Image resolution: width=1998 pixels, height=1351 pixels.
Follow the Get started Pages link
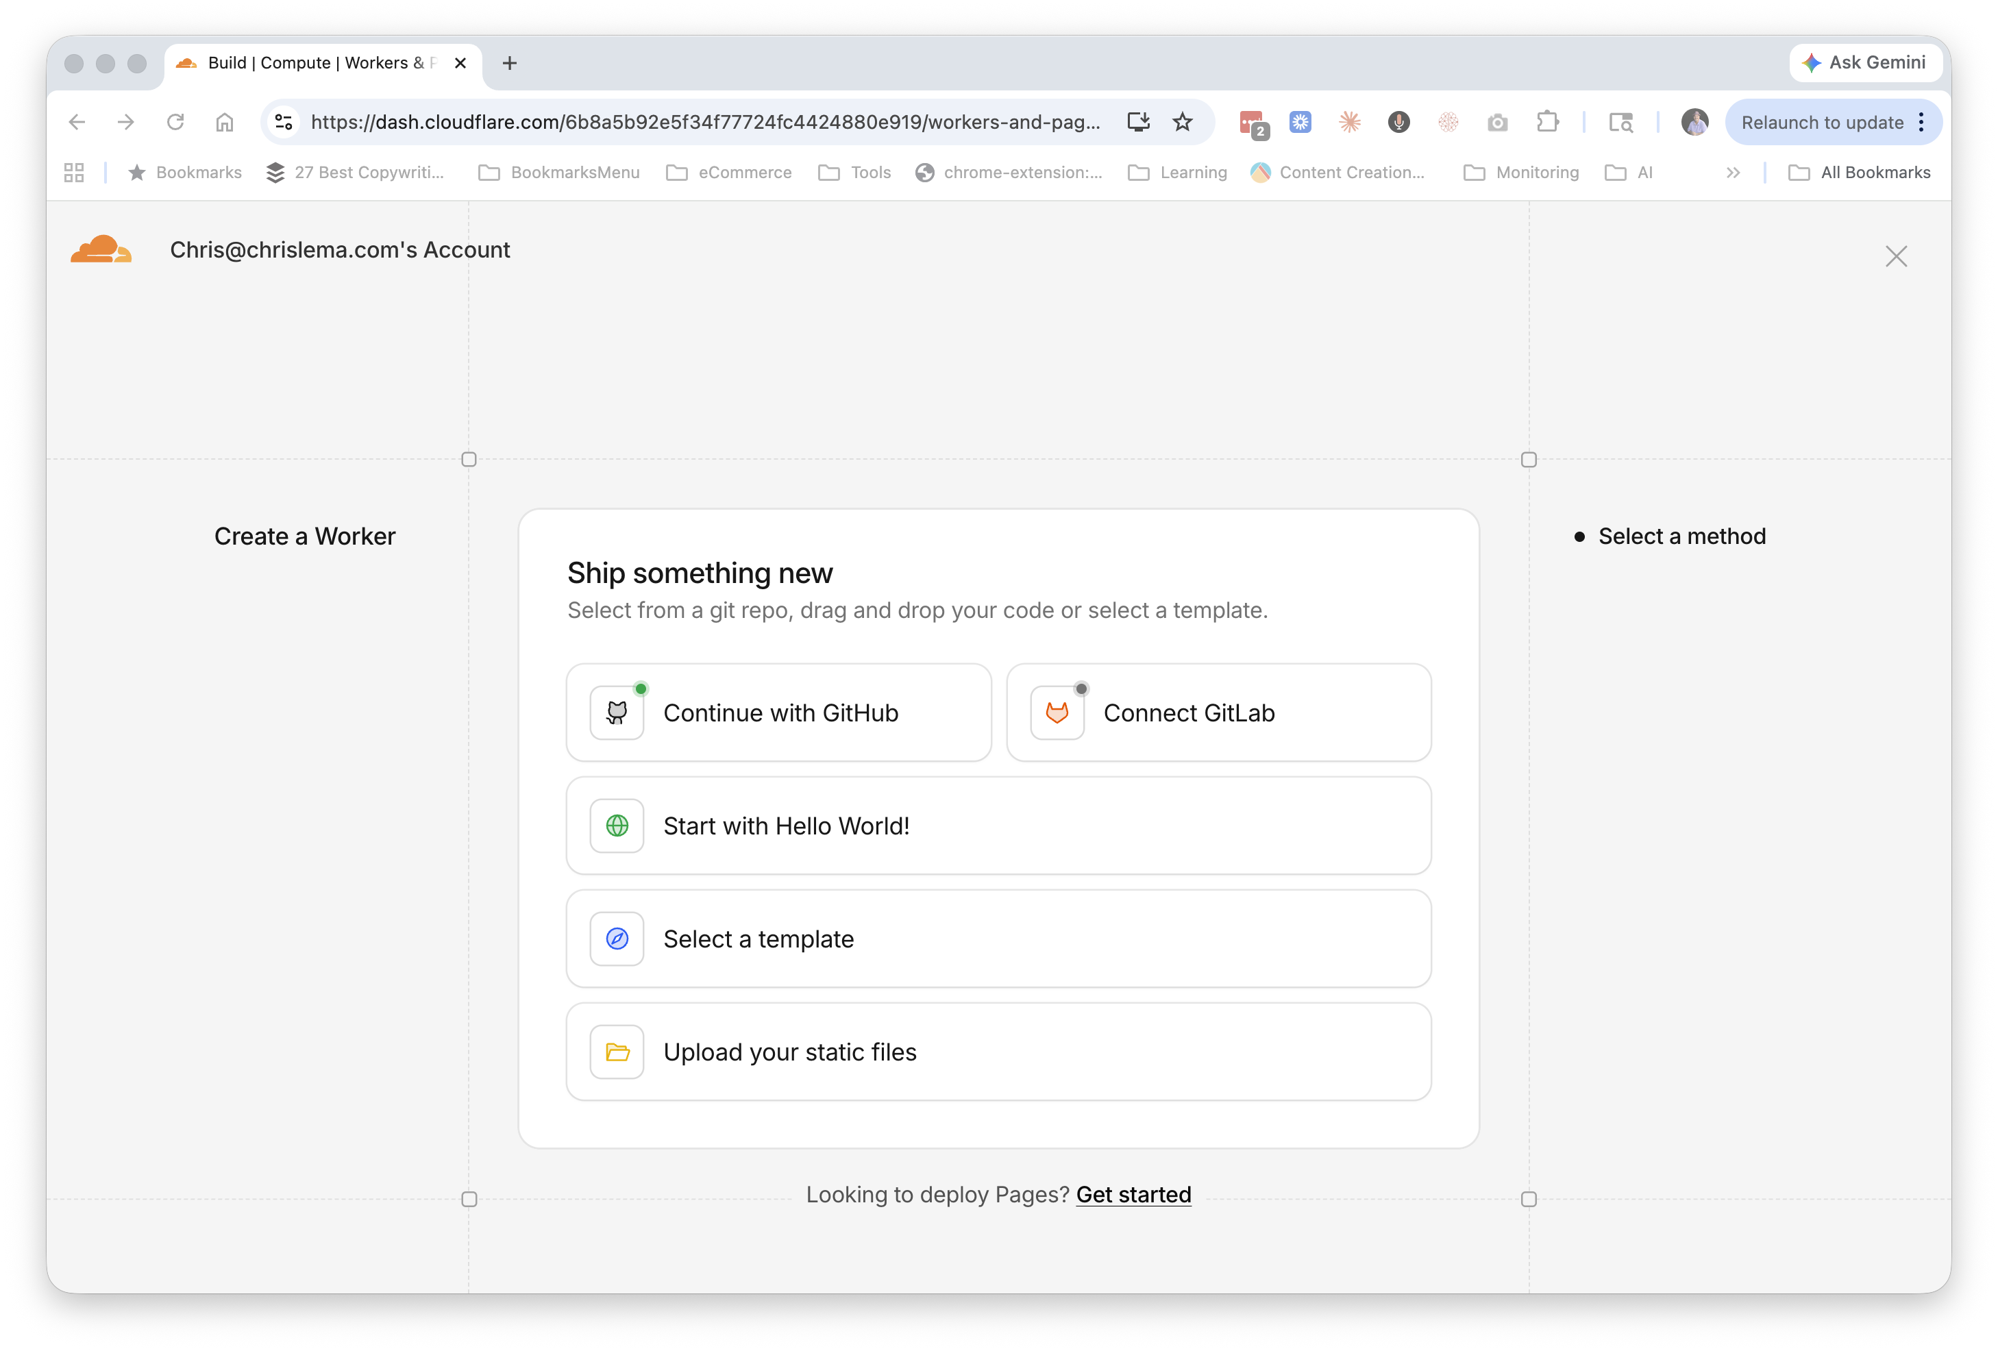pos(1133,1195)
